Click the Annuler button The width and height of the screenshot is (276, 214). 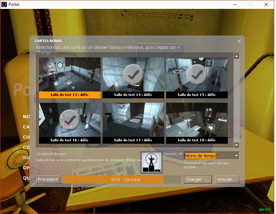coord(227,180)
